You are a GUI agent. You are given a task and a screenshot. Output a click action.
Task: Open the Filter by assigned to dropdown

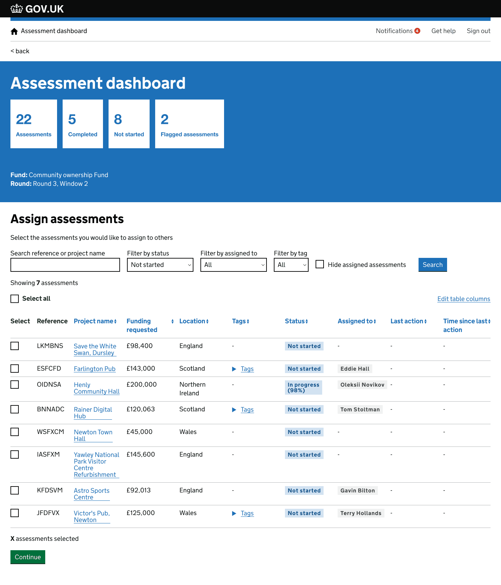pos(233,265)
